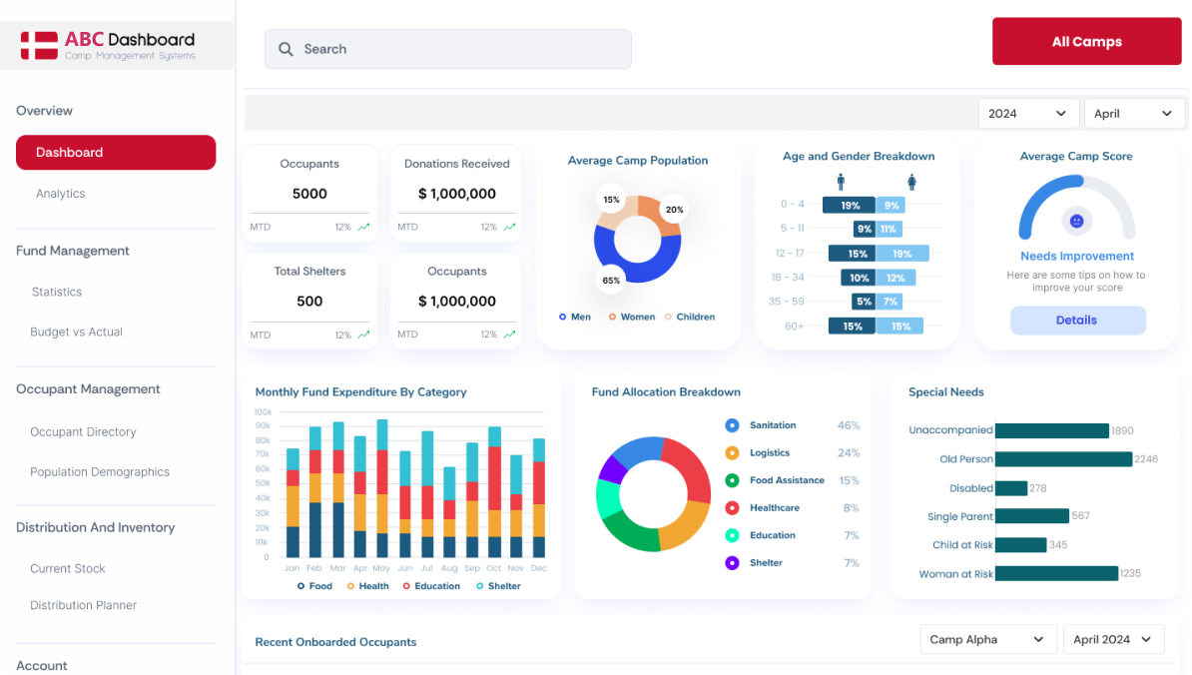Click the Sanitation blue circle icon

[x=732, y=425]
